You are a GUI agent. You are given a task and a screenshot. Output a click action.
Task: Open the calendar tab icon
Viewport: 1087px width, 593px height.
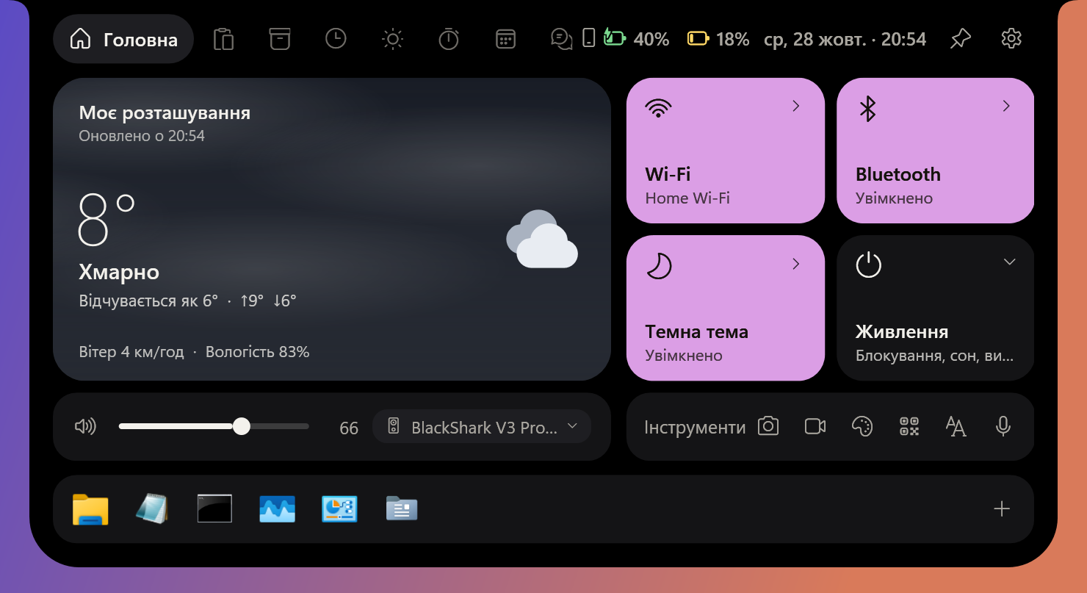click(x=505, y=39)
